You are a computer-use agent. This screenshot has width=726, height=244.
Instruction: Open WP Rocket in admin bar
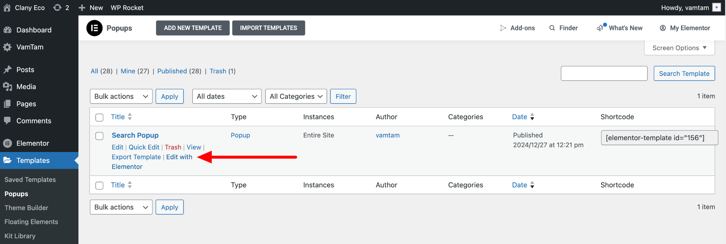click(127, 8)
